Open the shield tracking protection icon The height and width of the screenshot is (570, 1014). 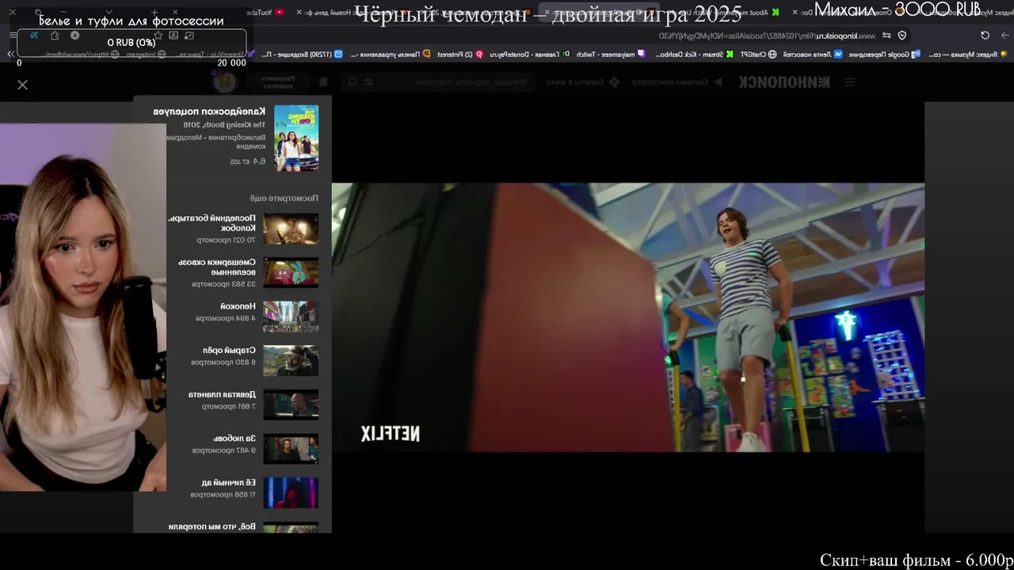pyautogui.click(x=902, y=36)
